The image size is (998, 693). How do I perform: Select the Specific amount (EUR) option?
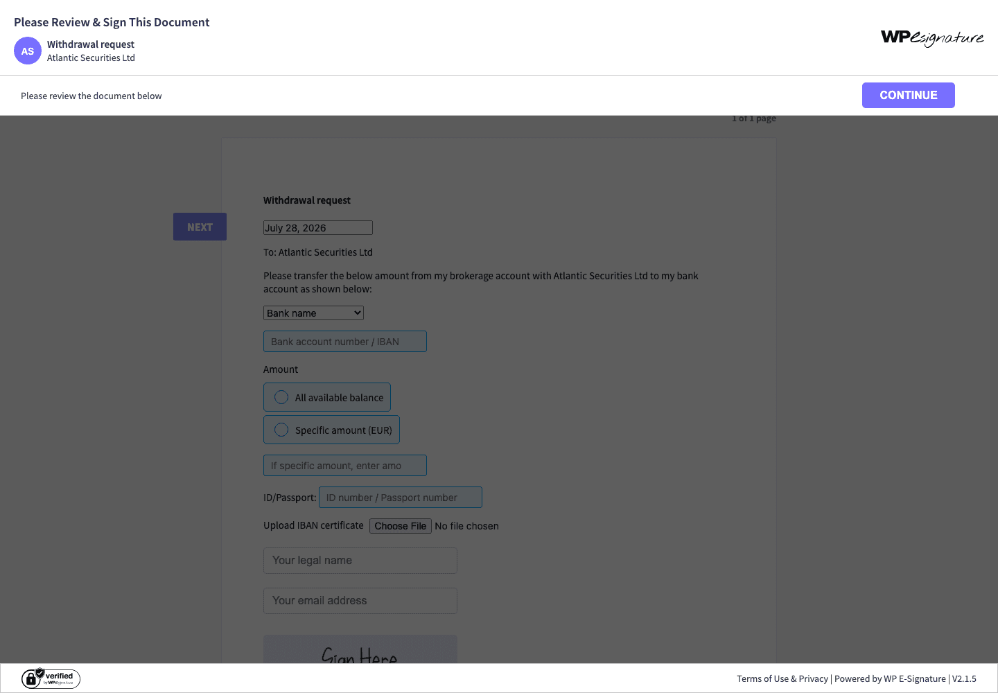[x=331, y=430]
